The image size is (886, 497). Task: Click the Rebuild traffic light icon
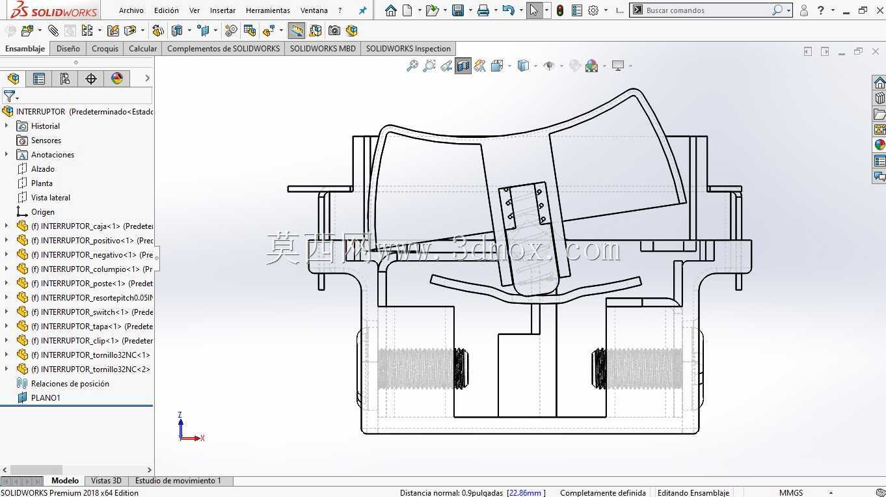[x=559, y=10]
